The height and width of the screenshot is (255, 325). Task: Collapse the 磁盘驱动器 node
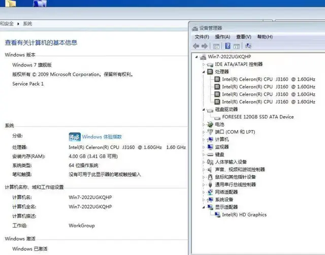(x=204, y=109)
